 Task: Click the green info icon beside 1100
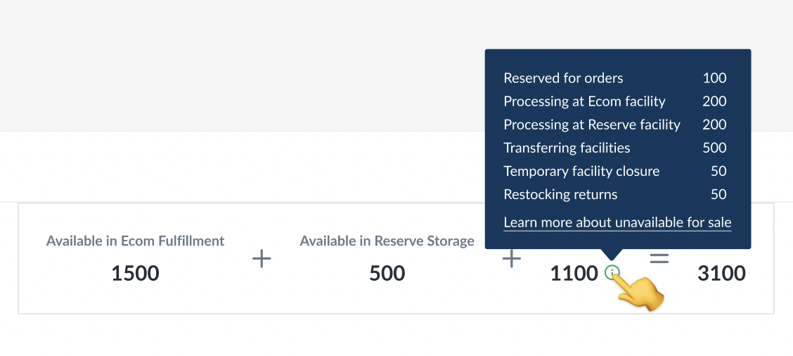pyautogui.click(x=612, y=274)
